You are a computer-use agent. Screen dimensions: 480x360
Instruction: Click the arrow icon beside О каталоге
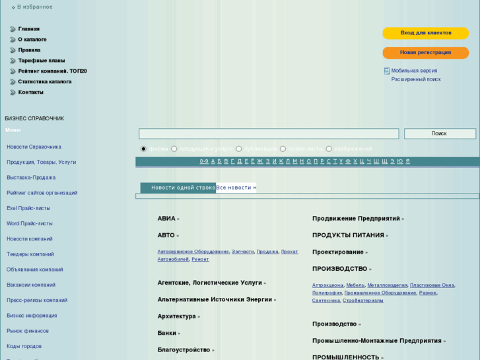[x=13, y=40]
